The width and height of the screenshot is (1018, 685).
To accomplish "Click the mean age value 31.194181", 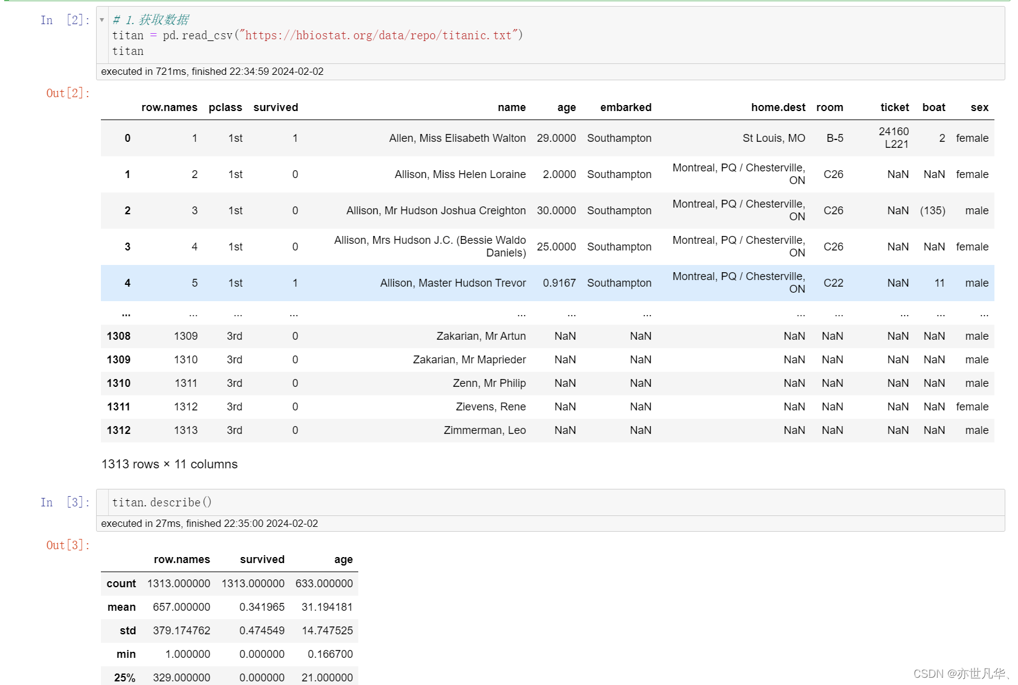I will 327,607.
